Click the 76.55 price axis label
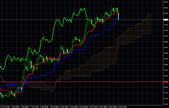 [166, 48]
